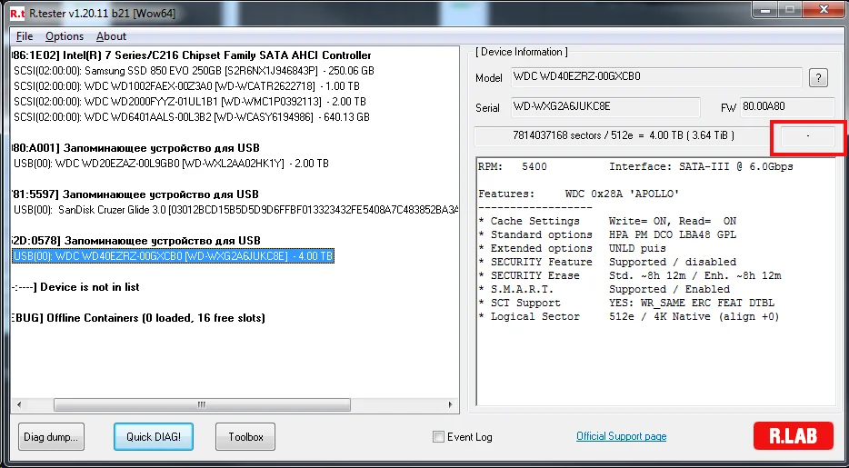Click the sector count capacity line
This screenshot has height=468, width=849.
(624, 135)
